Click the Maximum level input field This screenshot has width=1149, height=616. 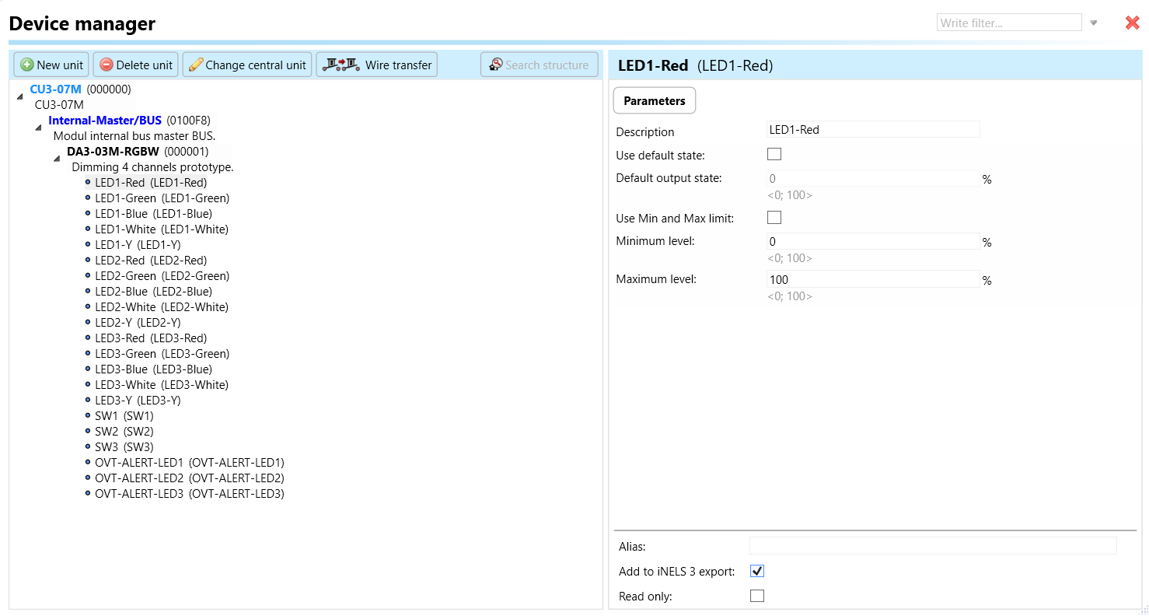[872, 280]
